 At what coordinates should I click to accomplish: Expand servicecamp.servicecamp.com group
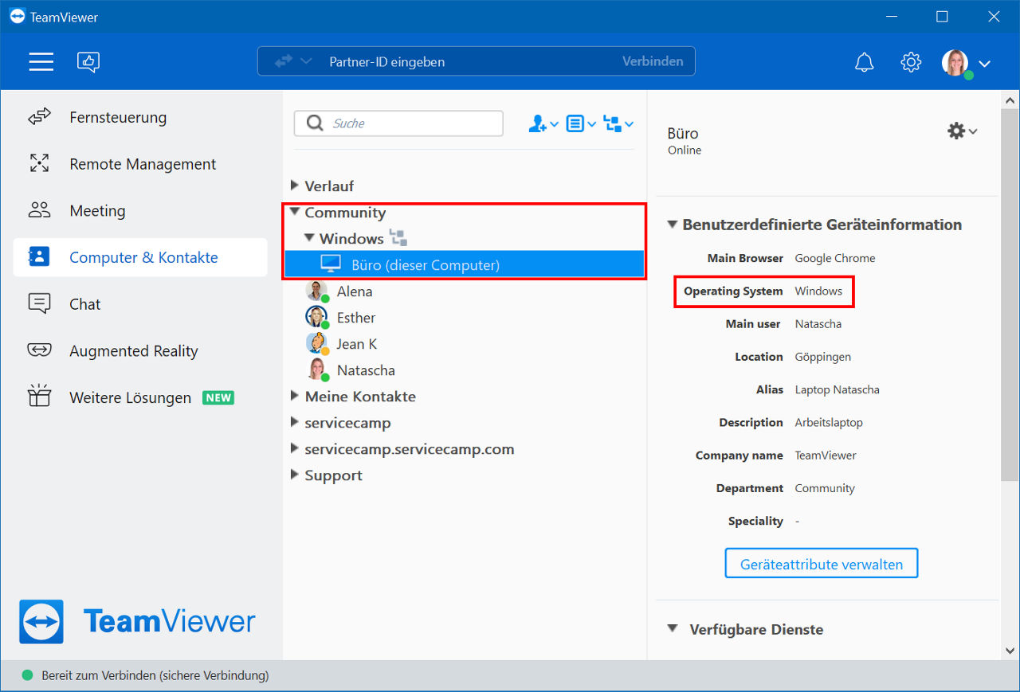pyautogui.click(x=295, y=449)
